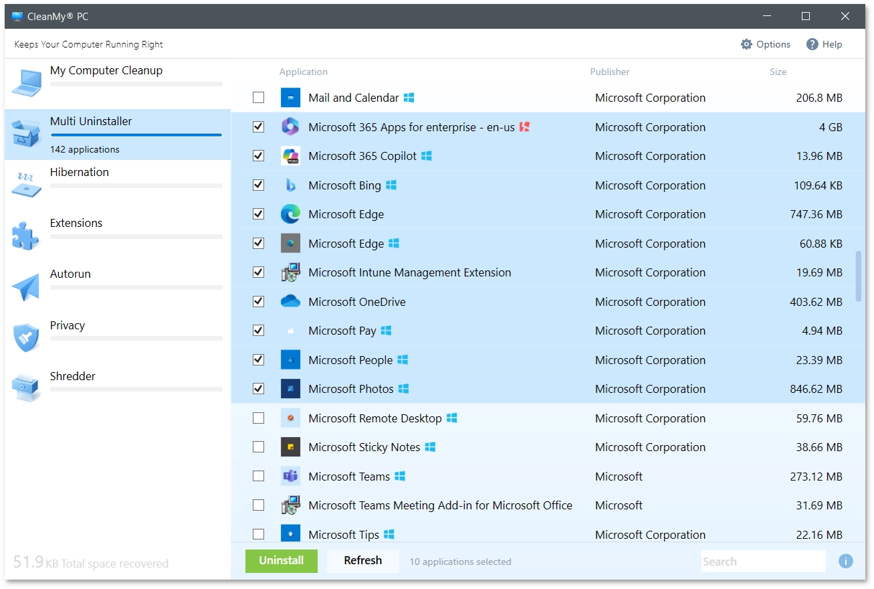874x589 pixels.
Task: Click the Microsoft OneDrive cloud icon
Action: pyautogui.click(x=290, y=302)
